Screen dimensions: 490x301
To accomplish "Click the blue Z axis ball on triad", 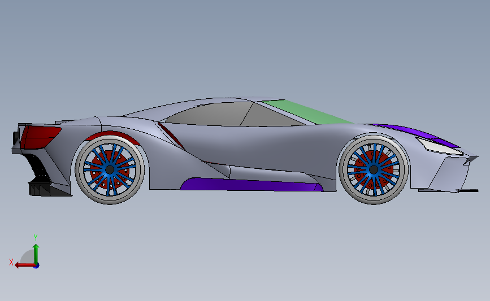I will pos(36,266).
